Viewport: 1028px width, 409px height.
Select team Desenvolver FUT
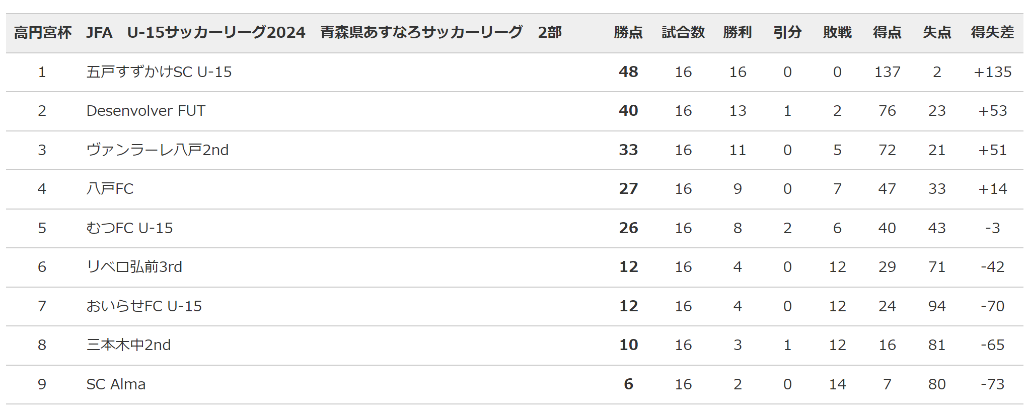point(146,111)
